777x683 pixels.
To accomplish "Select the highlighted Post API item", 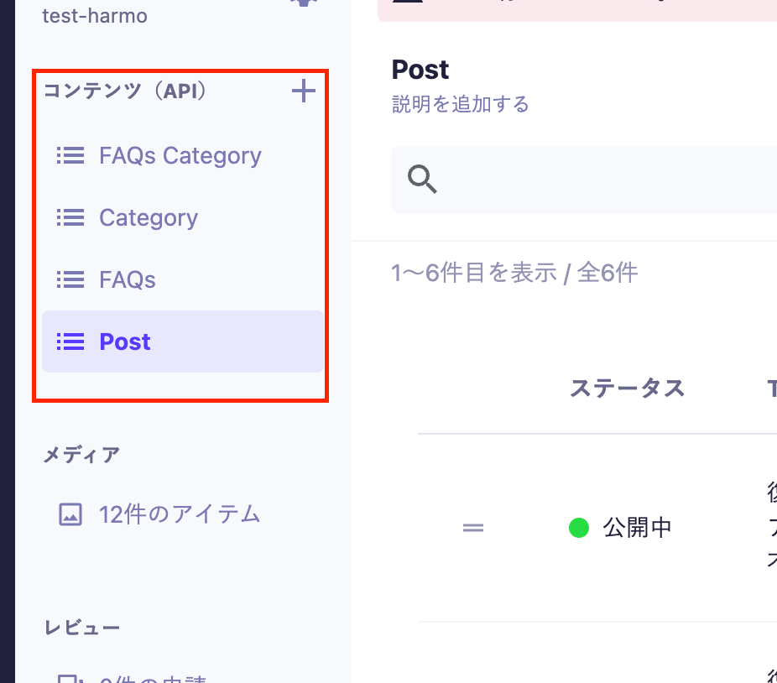I will pyautogui.click(x=125, y=341).
